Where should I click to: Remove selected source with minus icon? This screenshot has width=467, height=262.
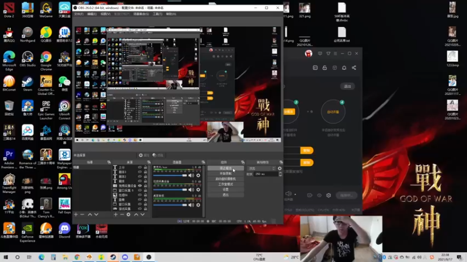(x=122, y=214)
